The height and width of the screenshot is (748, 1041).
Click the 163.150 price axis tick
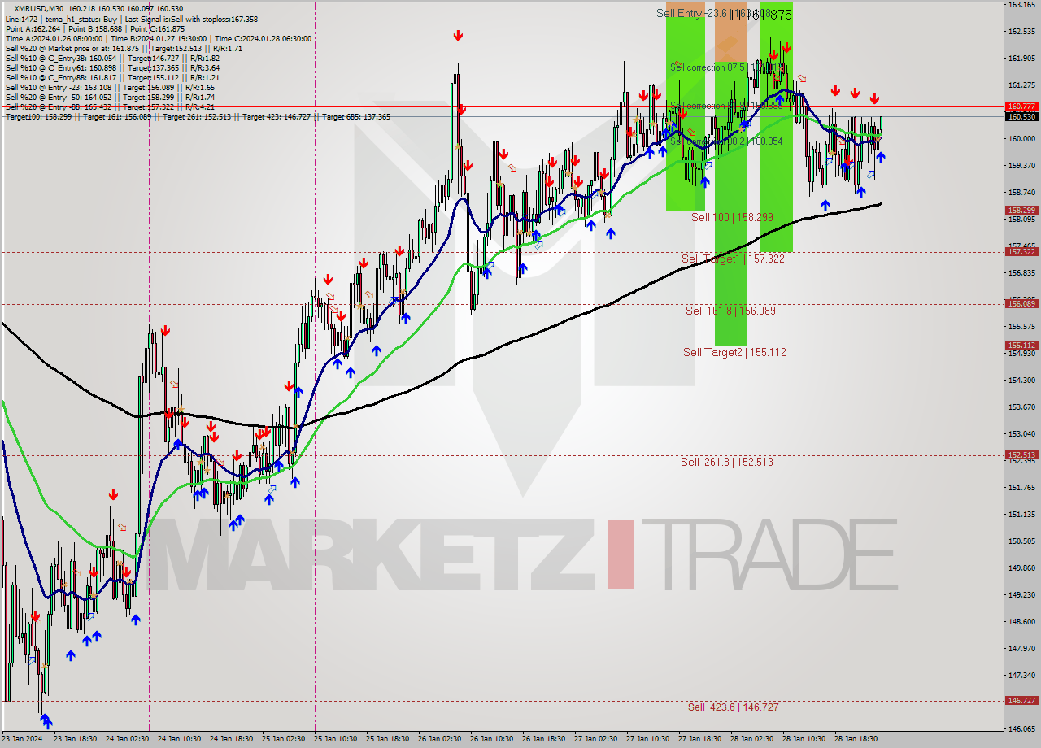pos(1021,5)
